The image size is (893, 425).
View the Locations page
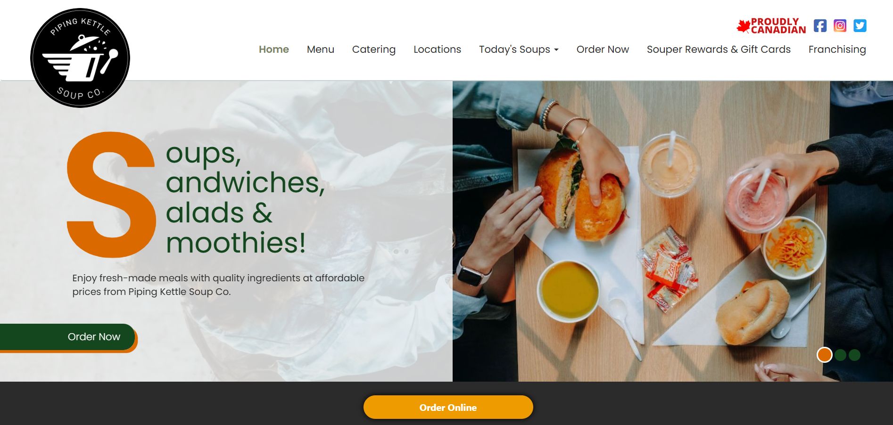(x=437, y=49)
